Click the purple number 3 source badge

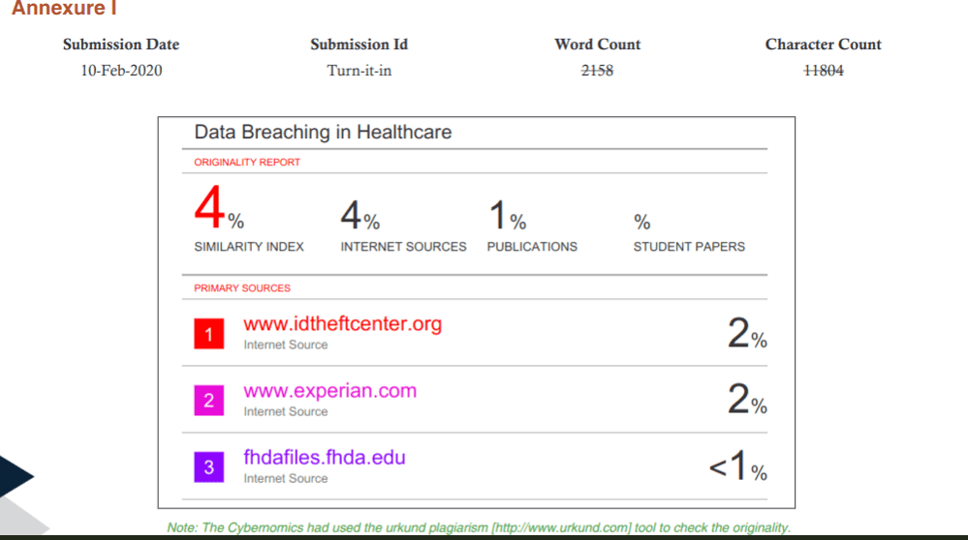(208, 466)
